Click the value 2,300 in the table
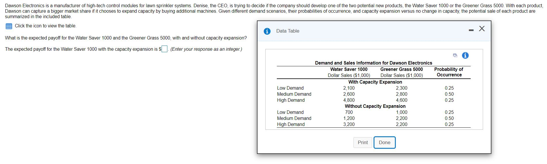 pyautogui.click(x=402, y=88)
